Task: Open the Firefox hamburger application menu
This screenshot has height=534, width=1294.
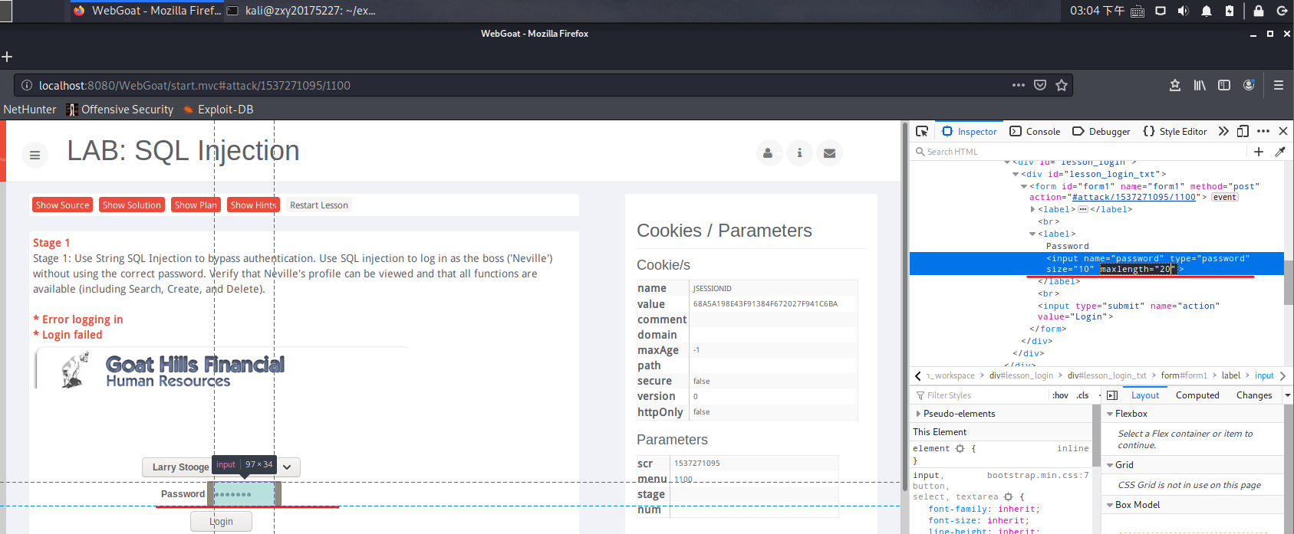Action: pyautogui.click(x=1279, y=85)
